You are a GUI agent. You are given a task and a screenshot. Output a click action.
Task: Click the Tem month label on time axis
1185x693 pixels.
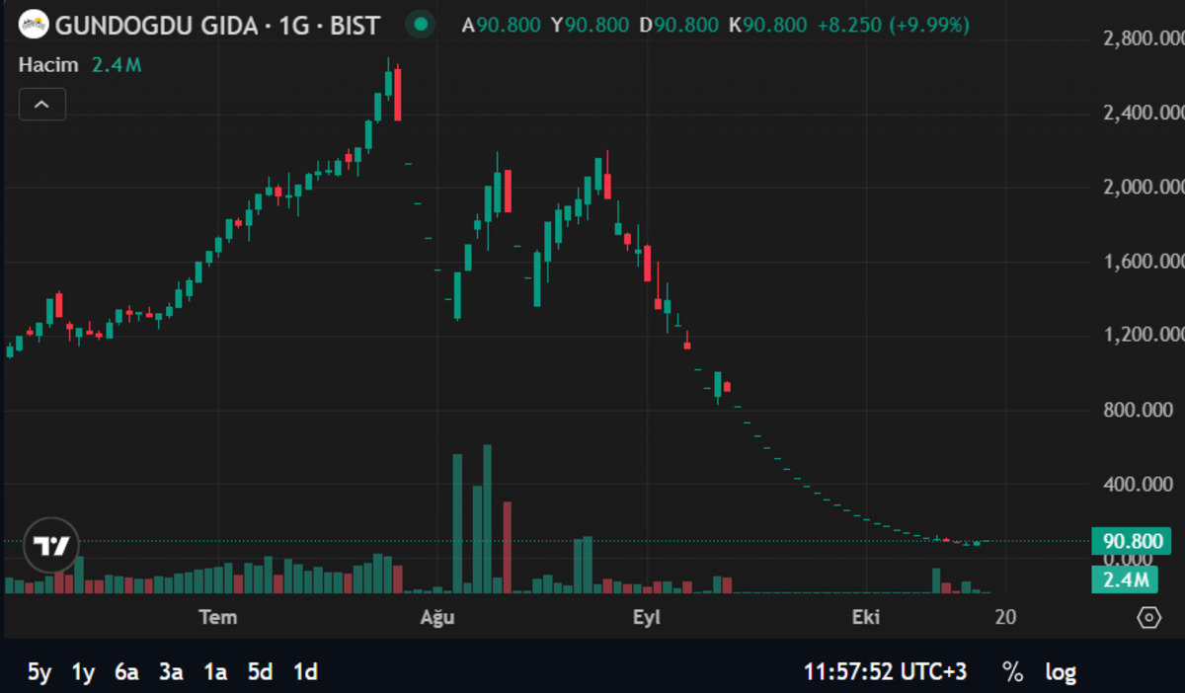(218, 618)
